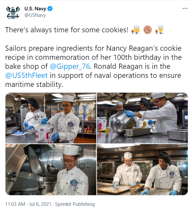
Task: Click the female chef emoji
Action: pyautogui.click(x=136, y=30)
